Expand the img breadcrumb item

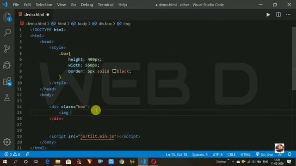point(127,24)
